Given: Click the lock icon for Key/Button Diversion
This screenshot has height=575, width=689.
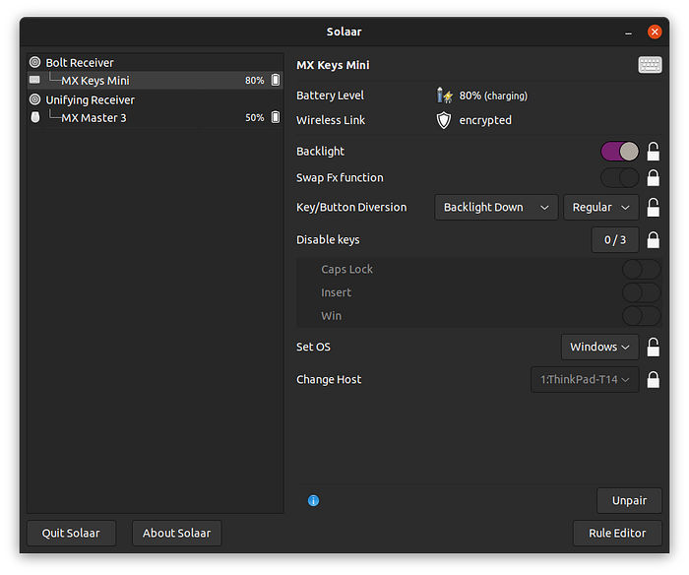Looking at the screenshot, I should 653,207.
